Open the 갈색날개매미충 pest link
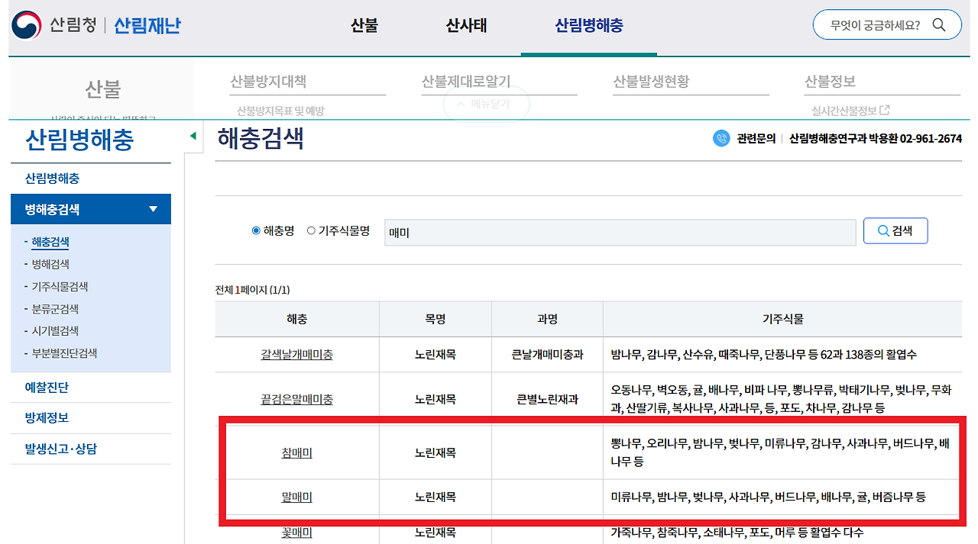Image resolution: width=978 pixels, height=544 pixels. [296, 354]
